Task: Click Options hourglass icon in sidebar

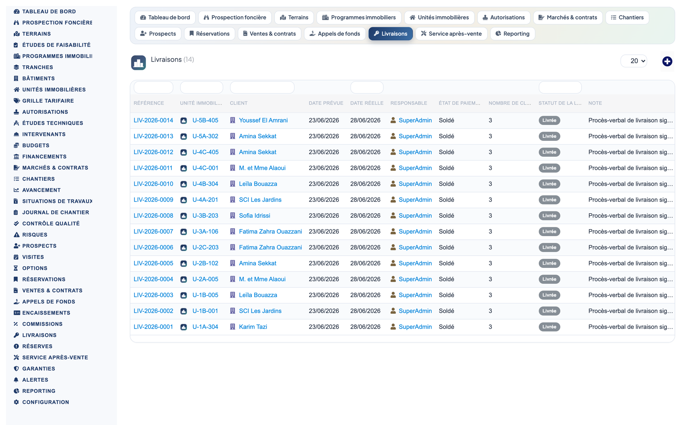Action: click(16, 268)
